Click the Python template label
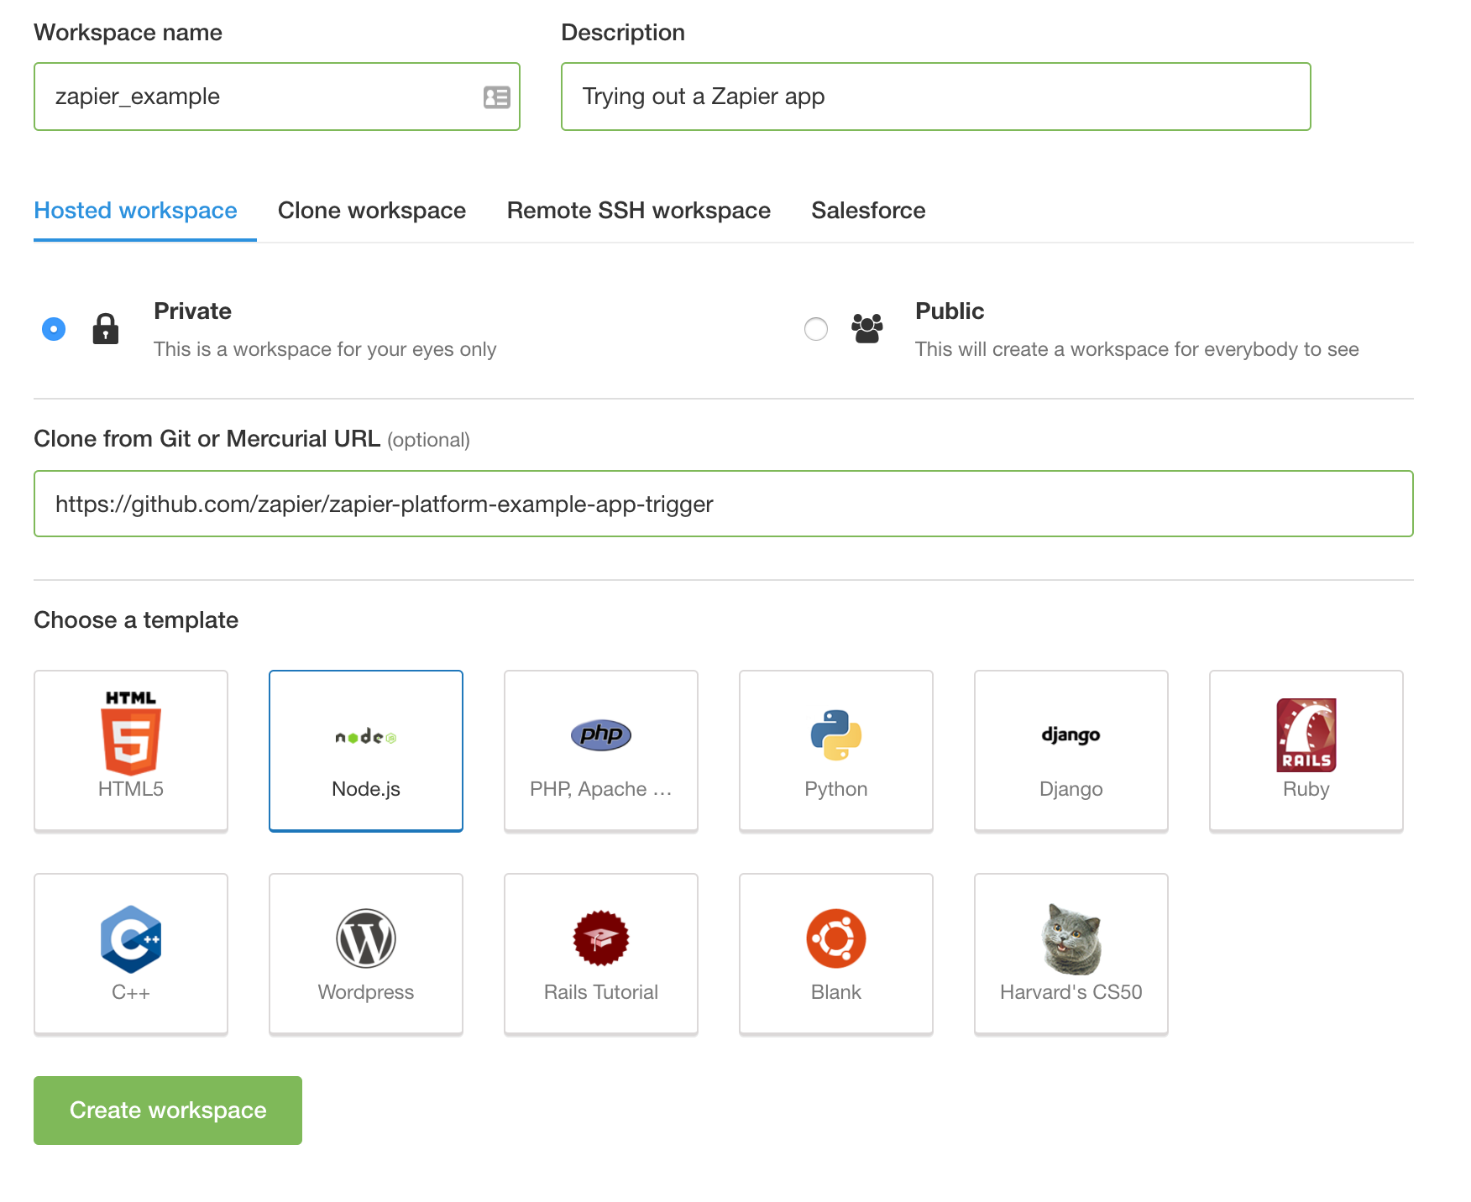 coord(836,789)
